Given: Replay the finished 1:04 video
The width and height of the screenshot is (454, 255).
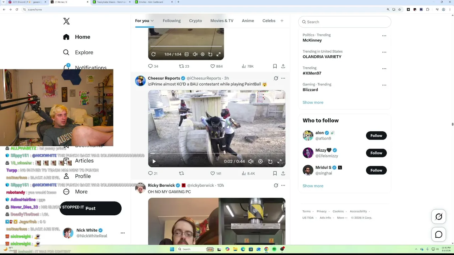Looking at the screenshot, I should 154,54.
